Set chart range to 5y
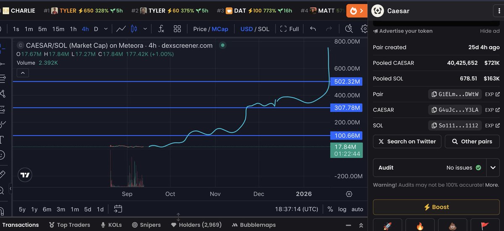This screenshot has height=231, width=504. 22,209
